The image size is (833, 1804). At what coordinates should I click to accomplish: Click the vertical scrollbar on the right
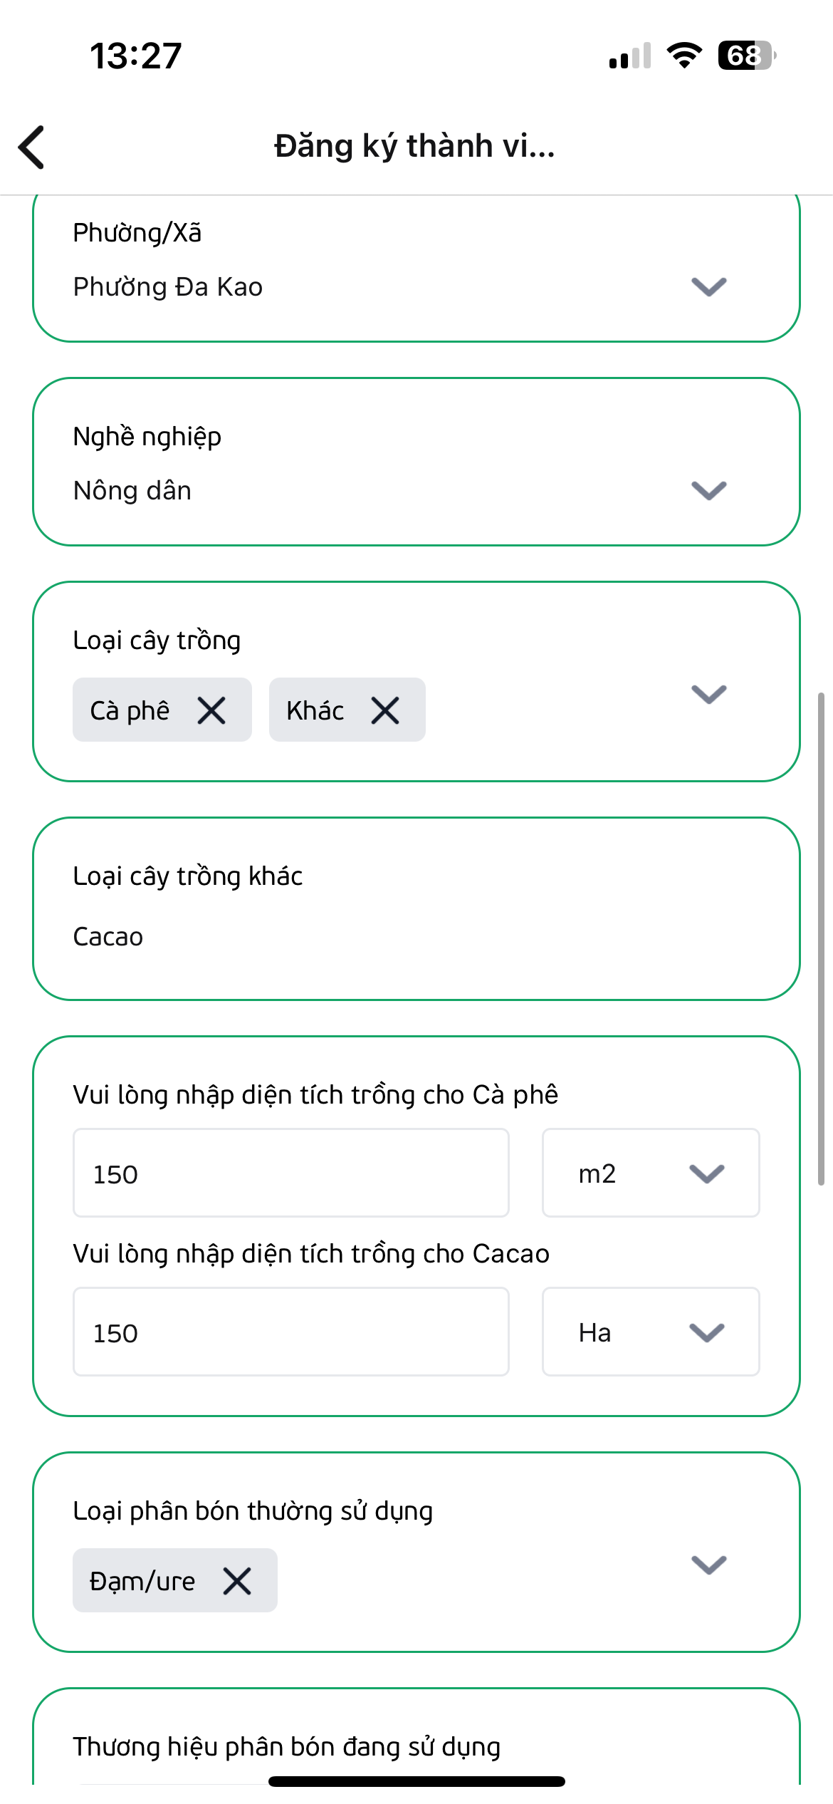(x=821, y=938)
